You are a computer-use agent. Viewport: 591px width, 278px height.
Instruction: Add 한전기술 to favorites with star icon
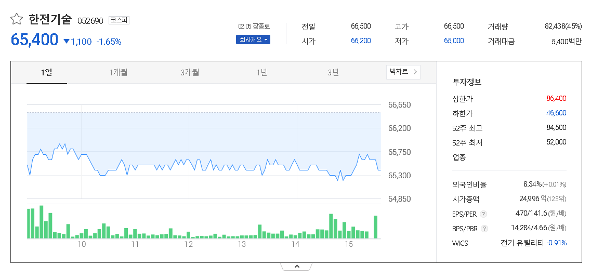[16, 19]
